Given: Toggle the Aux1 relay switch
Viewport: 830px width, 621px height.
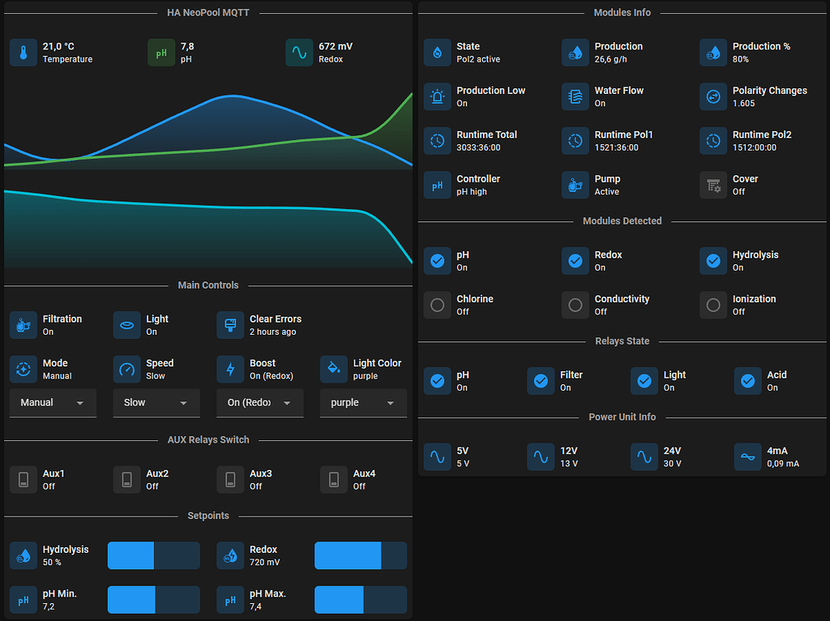Looking at the screenshot, I should [23, 479].
